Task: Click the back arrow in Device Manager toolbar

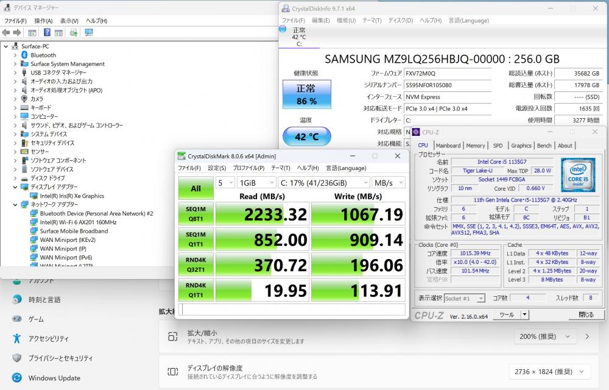Action: [x=6, y=32]
